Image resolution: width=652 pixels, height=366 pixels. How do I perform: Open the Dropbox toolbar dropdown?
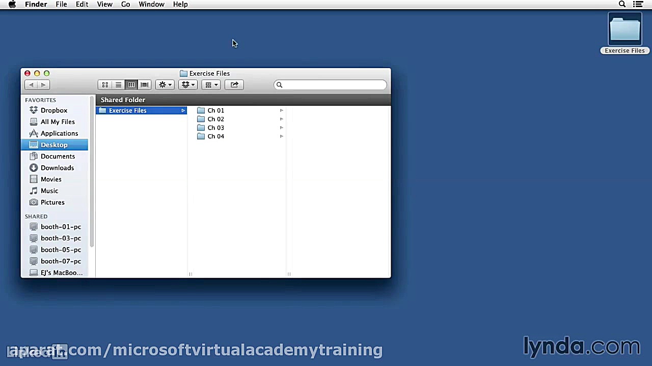pos(188,85)
